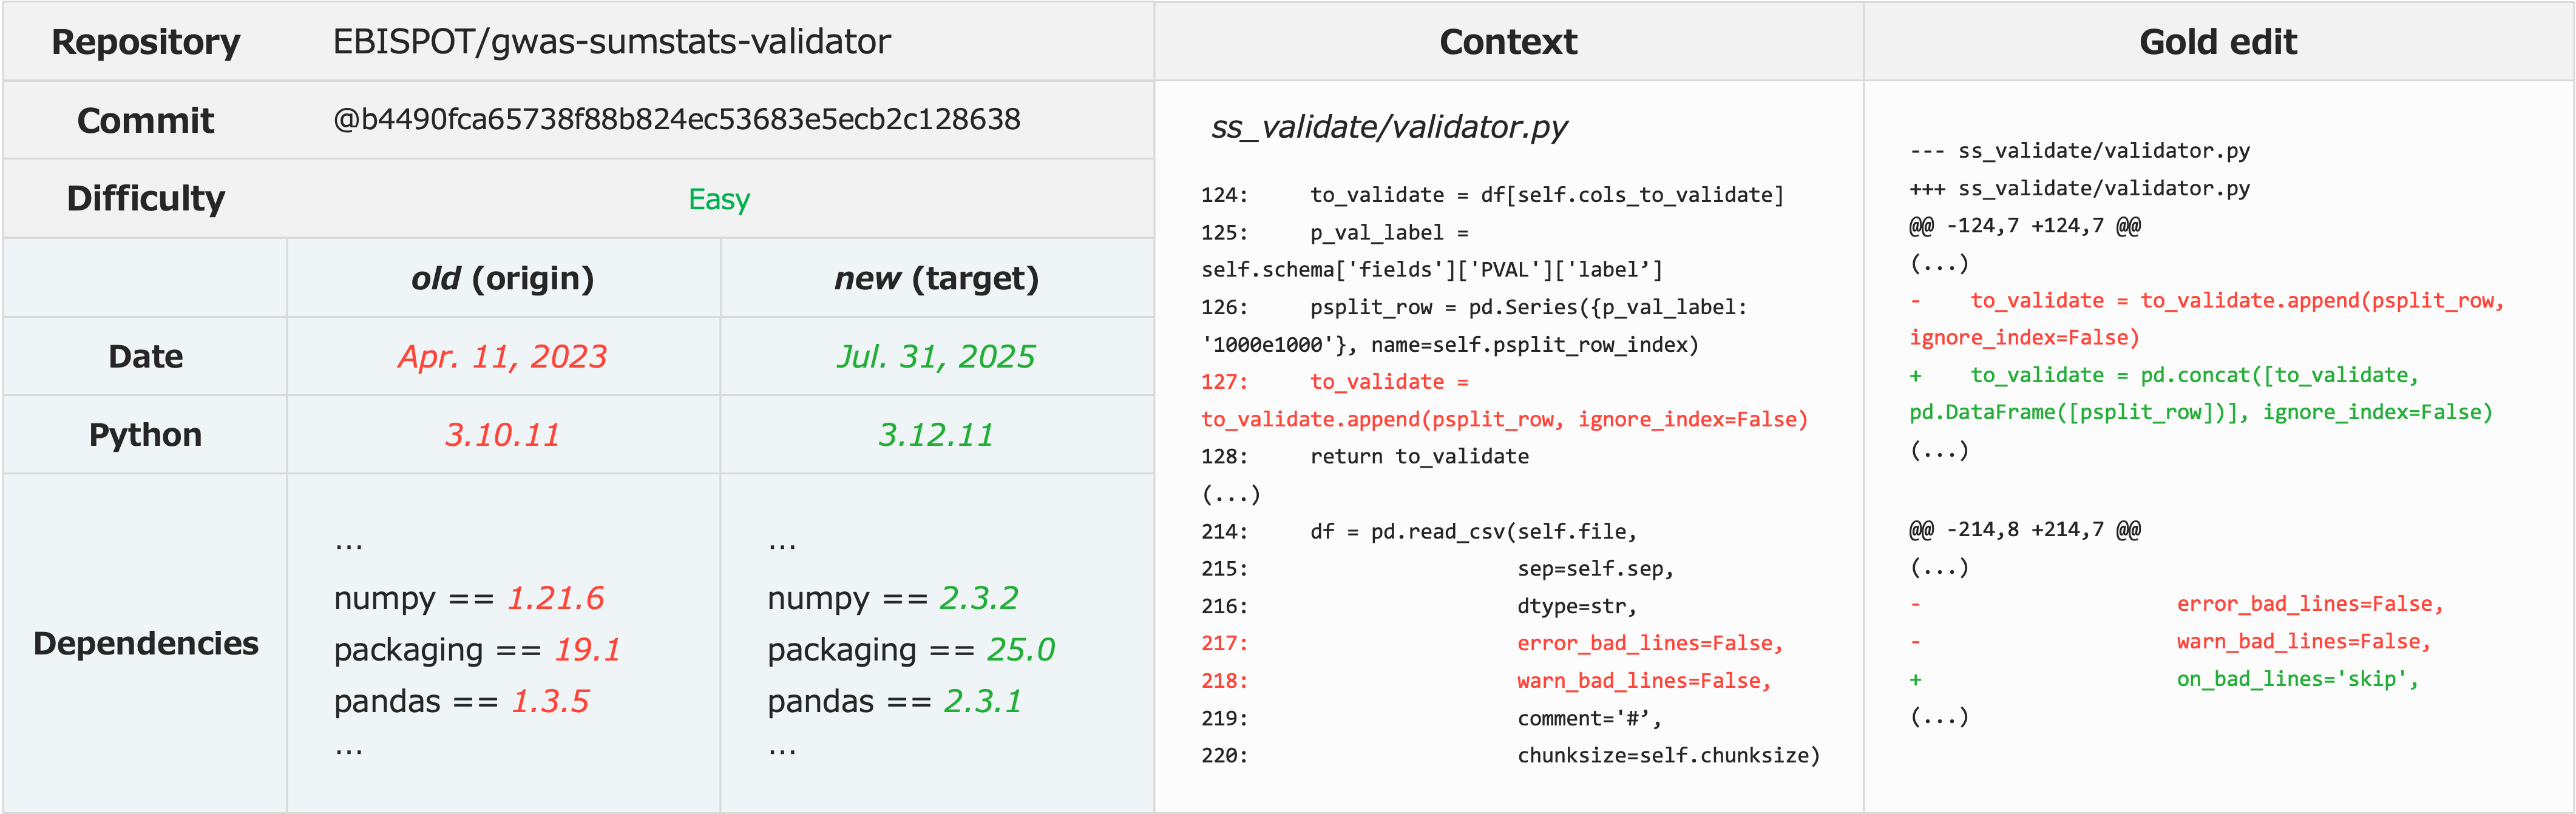Select the Easy difficulty label

(x=718, y=200)
